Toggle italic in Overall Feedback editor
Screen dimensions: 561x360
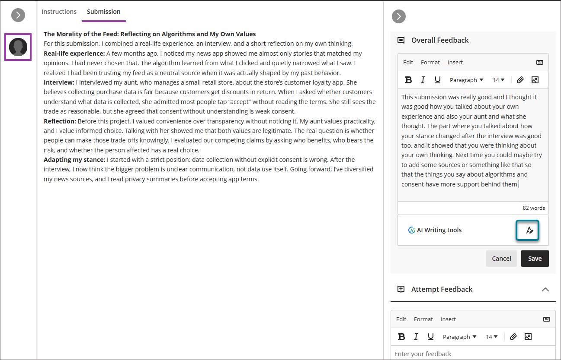(x=423, y=80)
